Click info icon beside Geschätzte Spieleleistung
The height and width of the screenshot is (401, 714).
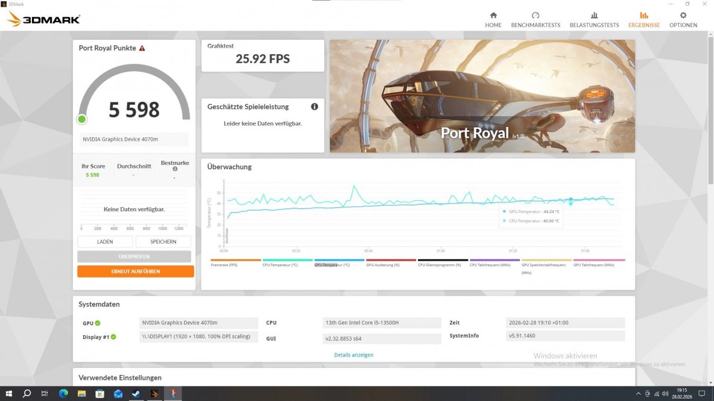click(314, 107)
